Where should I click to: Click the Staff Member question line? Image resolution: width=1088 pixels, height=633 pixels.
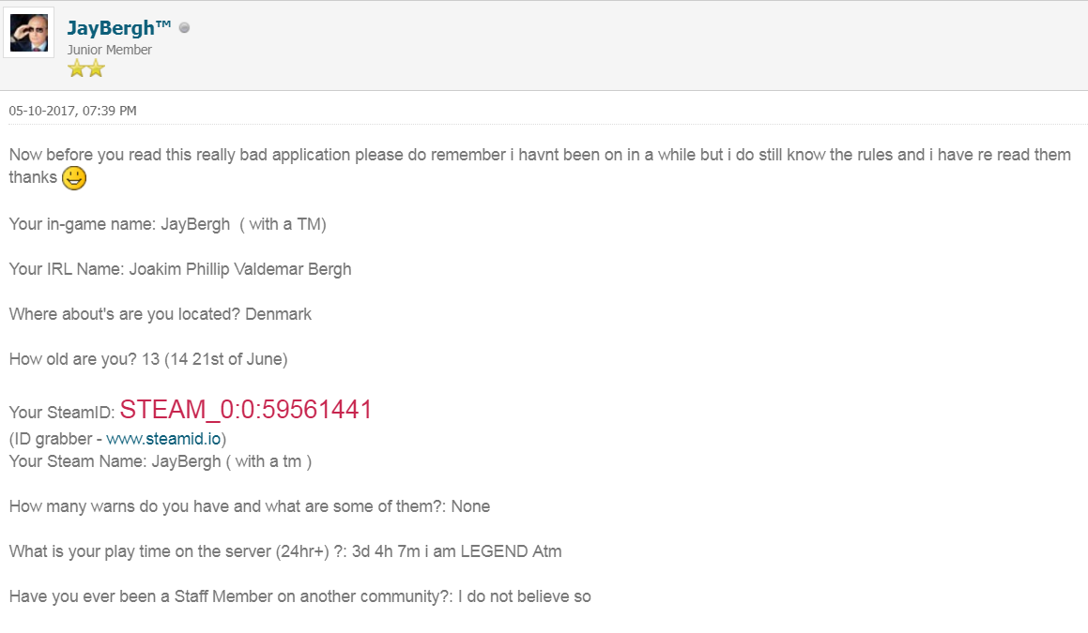coord(299,596)
